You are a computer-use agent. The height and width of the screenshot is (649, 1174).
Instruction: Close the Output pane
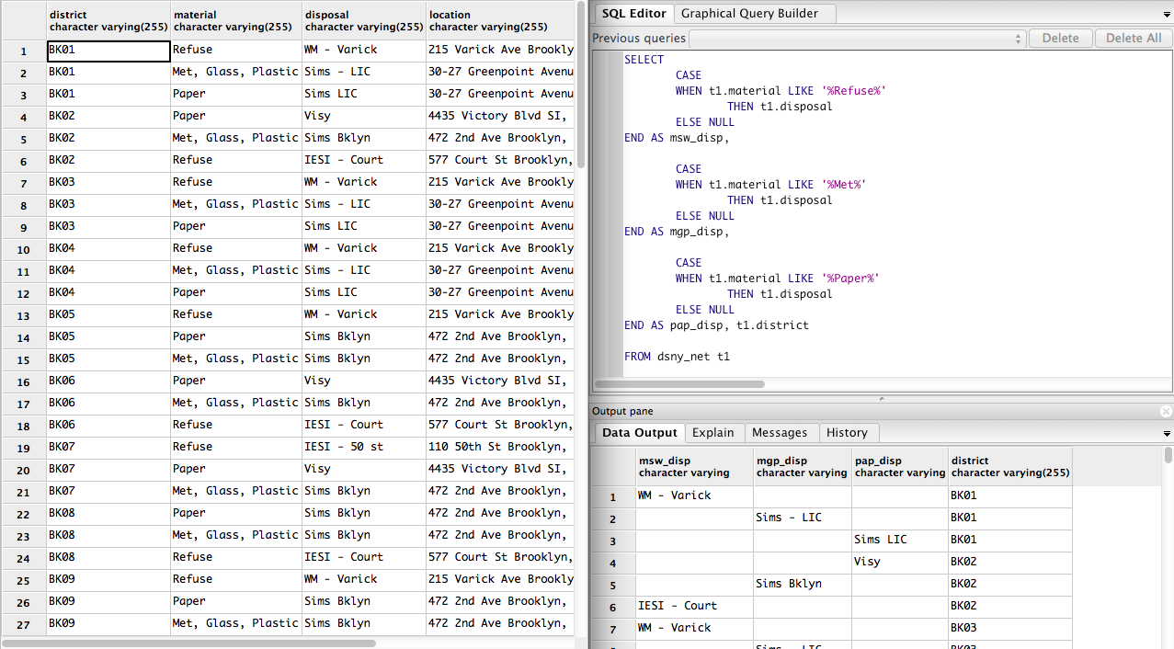pyautogui.click(x=1166, y=412)
